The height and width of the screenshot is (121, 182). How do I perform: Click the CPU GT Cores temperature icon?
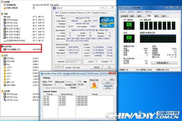(x=5, y=26)
